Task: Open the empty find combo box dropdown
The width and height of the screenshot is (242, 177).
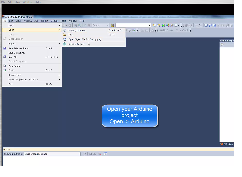Action: click(149, 26)
